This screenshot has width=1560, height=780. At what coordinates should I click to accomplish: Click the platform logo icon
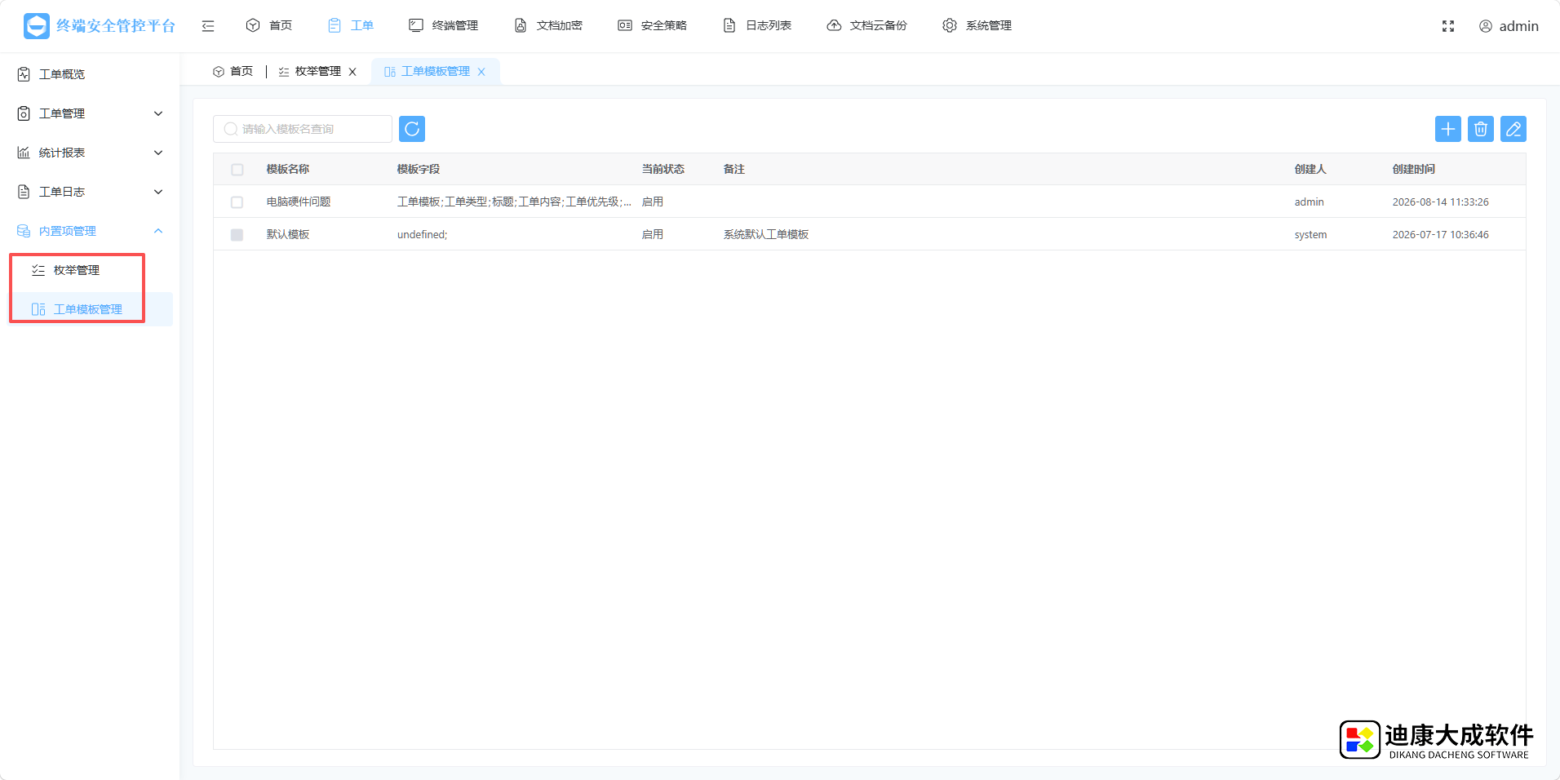(x=36, y=26)
